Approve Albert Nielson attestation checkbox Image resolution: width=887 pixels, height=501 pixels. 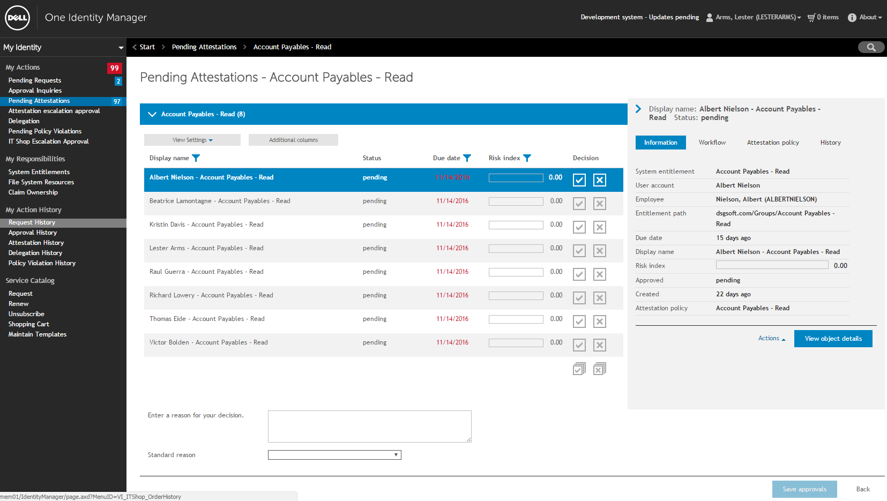[579, 180]
